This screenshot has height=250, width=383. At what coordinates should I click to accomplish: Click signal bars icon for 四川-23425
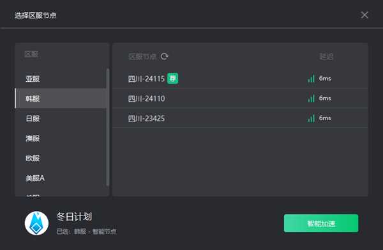click(x=312, y=118)
